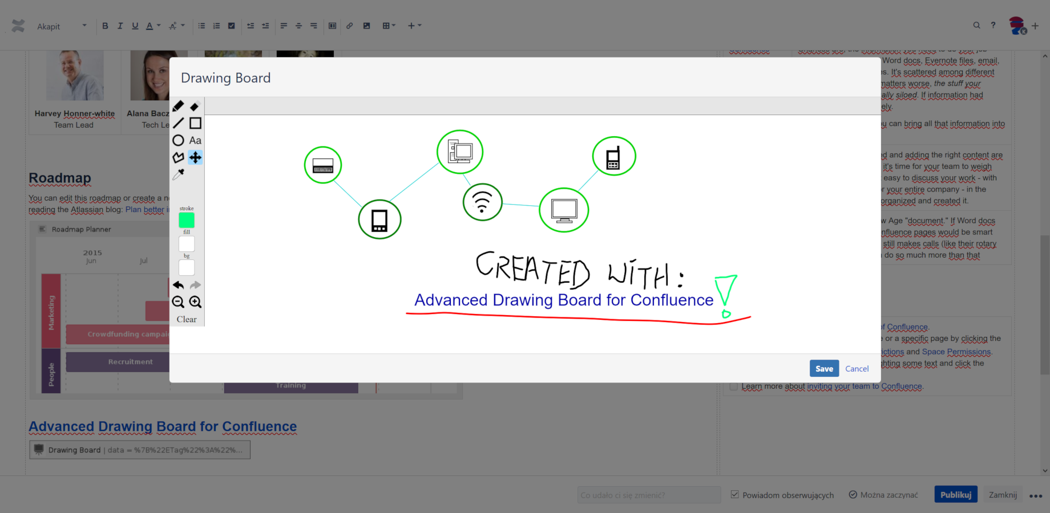Screen dimensions: 1050x513
Task: Open insert more content dropdown
Action: [x=415, y=26]
